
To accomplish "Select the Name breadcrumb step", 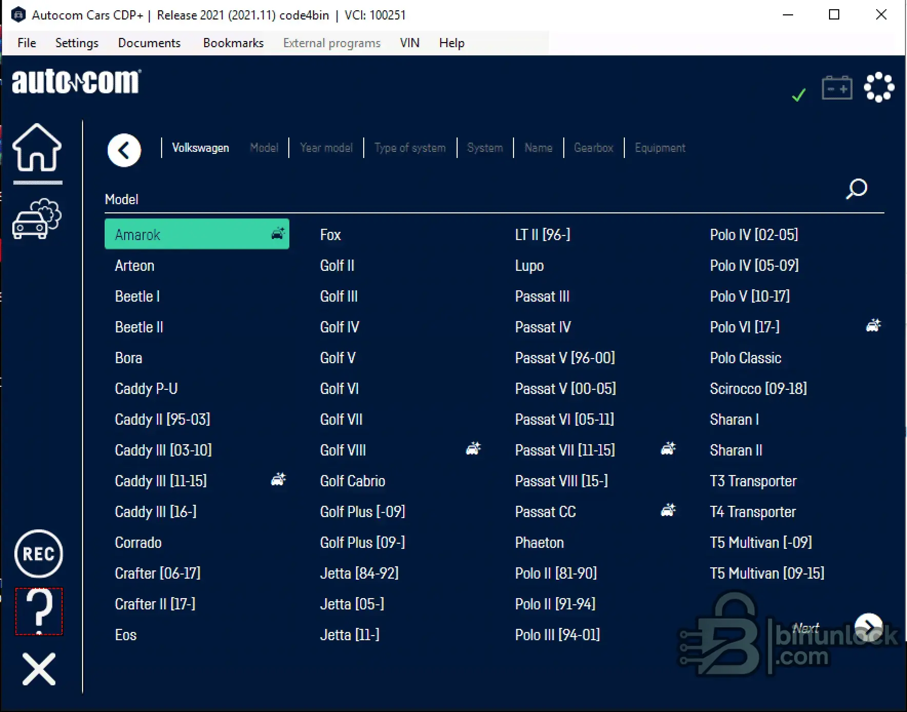I will point(539,148).
